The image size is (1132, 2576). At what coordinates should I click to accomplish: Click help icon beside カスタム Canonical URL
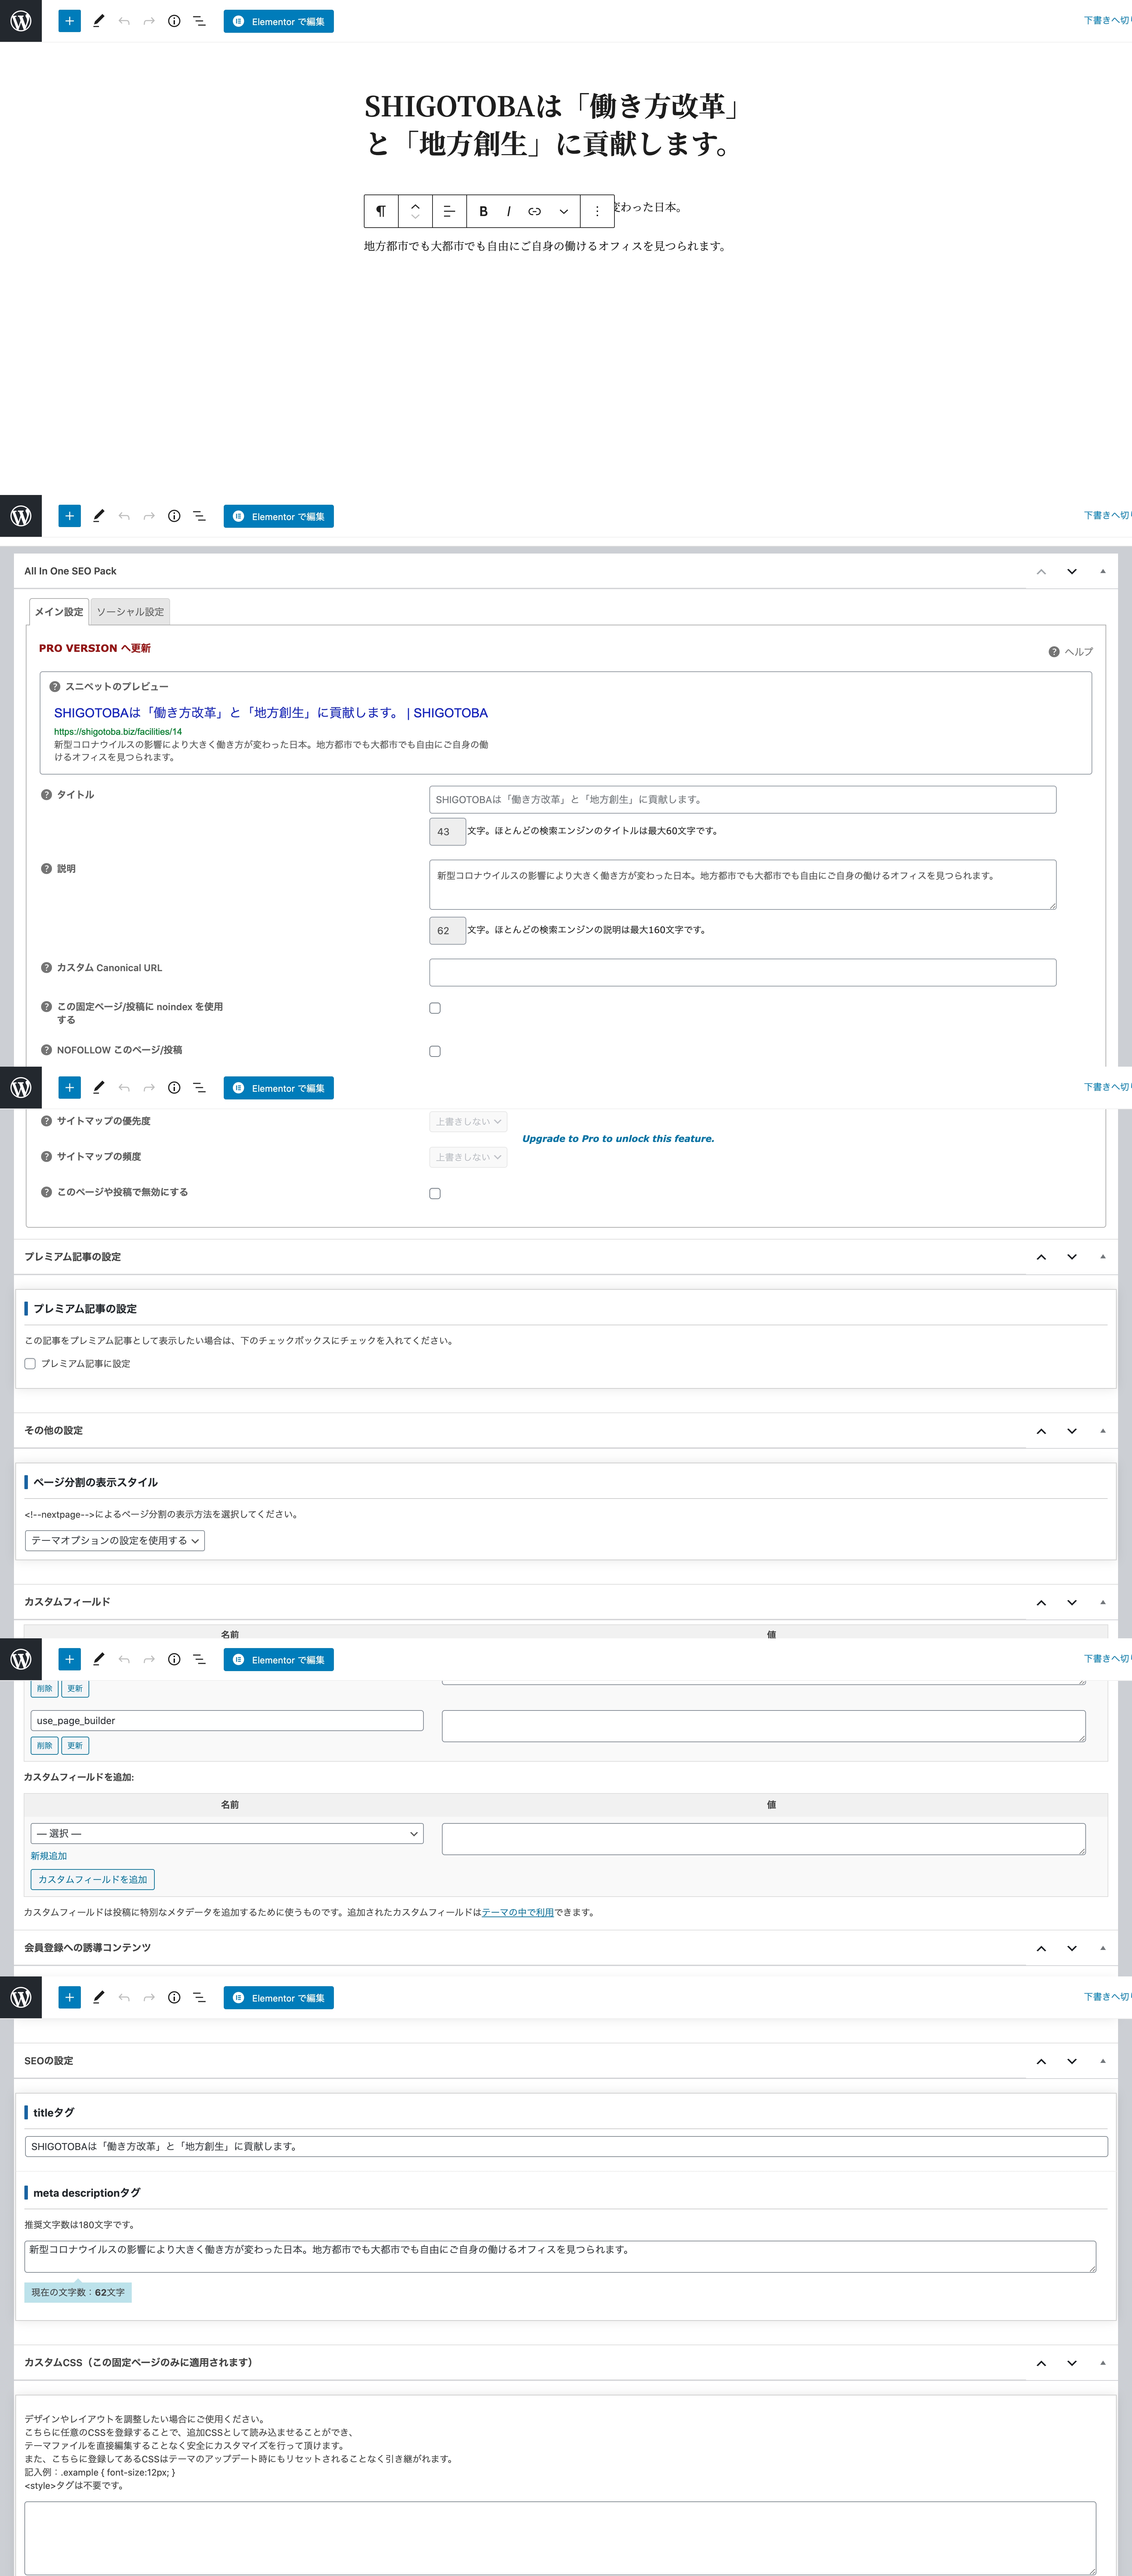pyautogui.click(x=46, y=968)
